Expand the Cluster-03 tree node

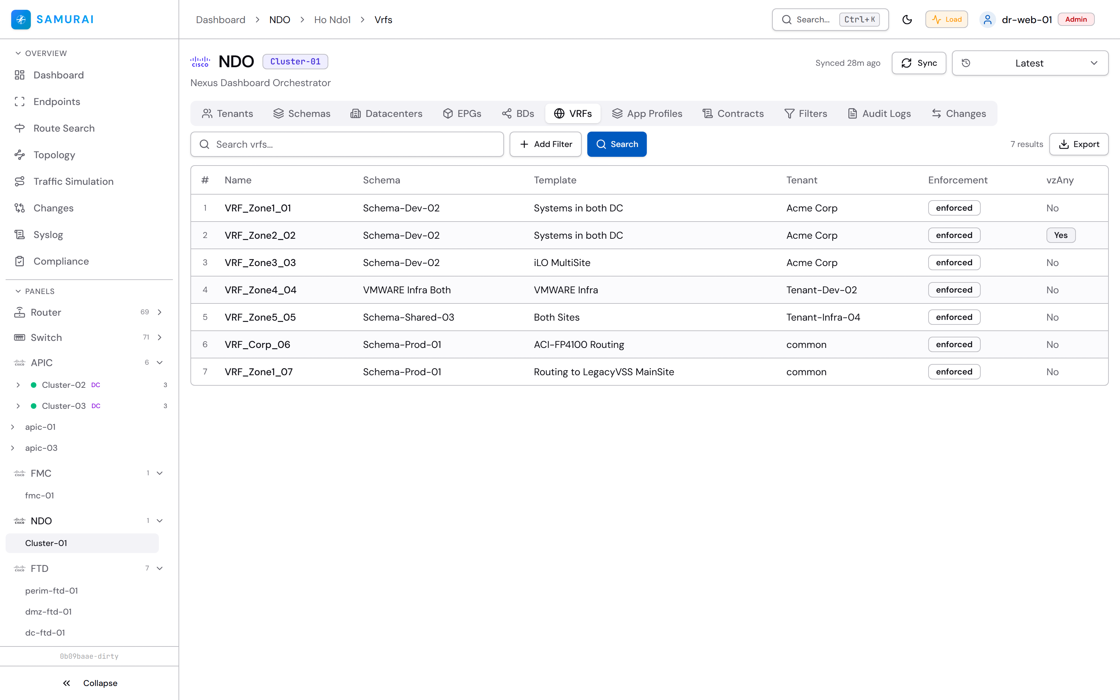tap(18, 406)
